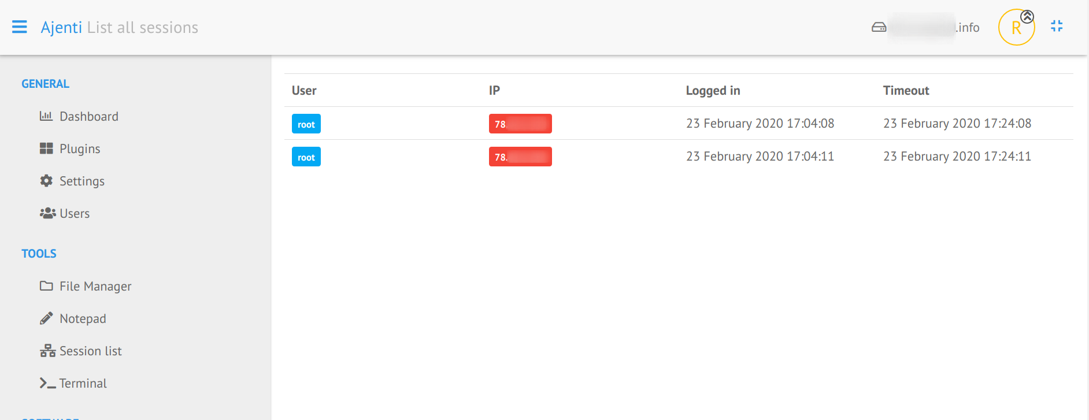Collapse the GENERAL sidebar section
The width and height of the screenshot is (1089, 420).
45,84
